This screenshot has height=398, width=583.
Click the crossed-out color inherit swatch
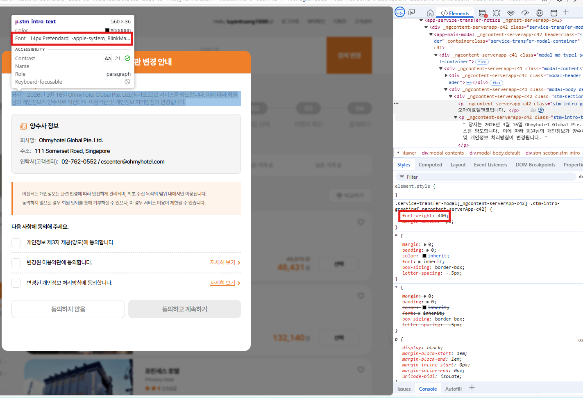(x=424, y=308)
